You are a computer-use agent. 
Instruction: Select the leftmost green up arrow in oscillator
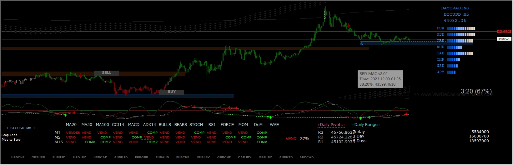coord(65,115)
